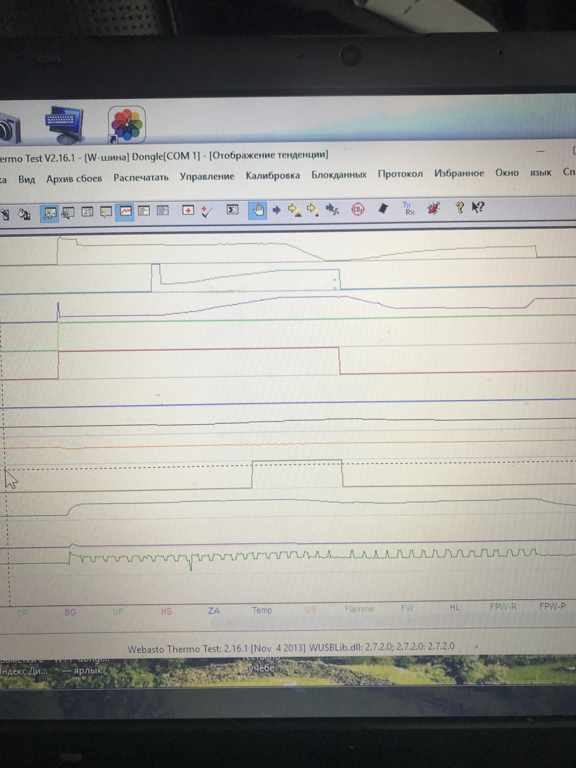Open the colorful Photos desktop shortcut
576x768 pixels.
click(127, 124)
